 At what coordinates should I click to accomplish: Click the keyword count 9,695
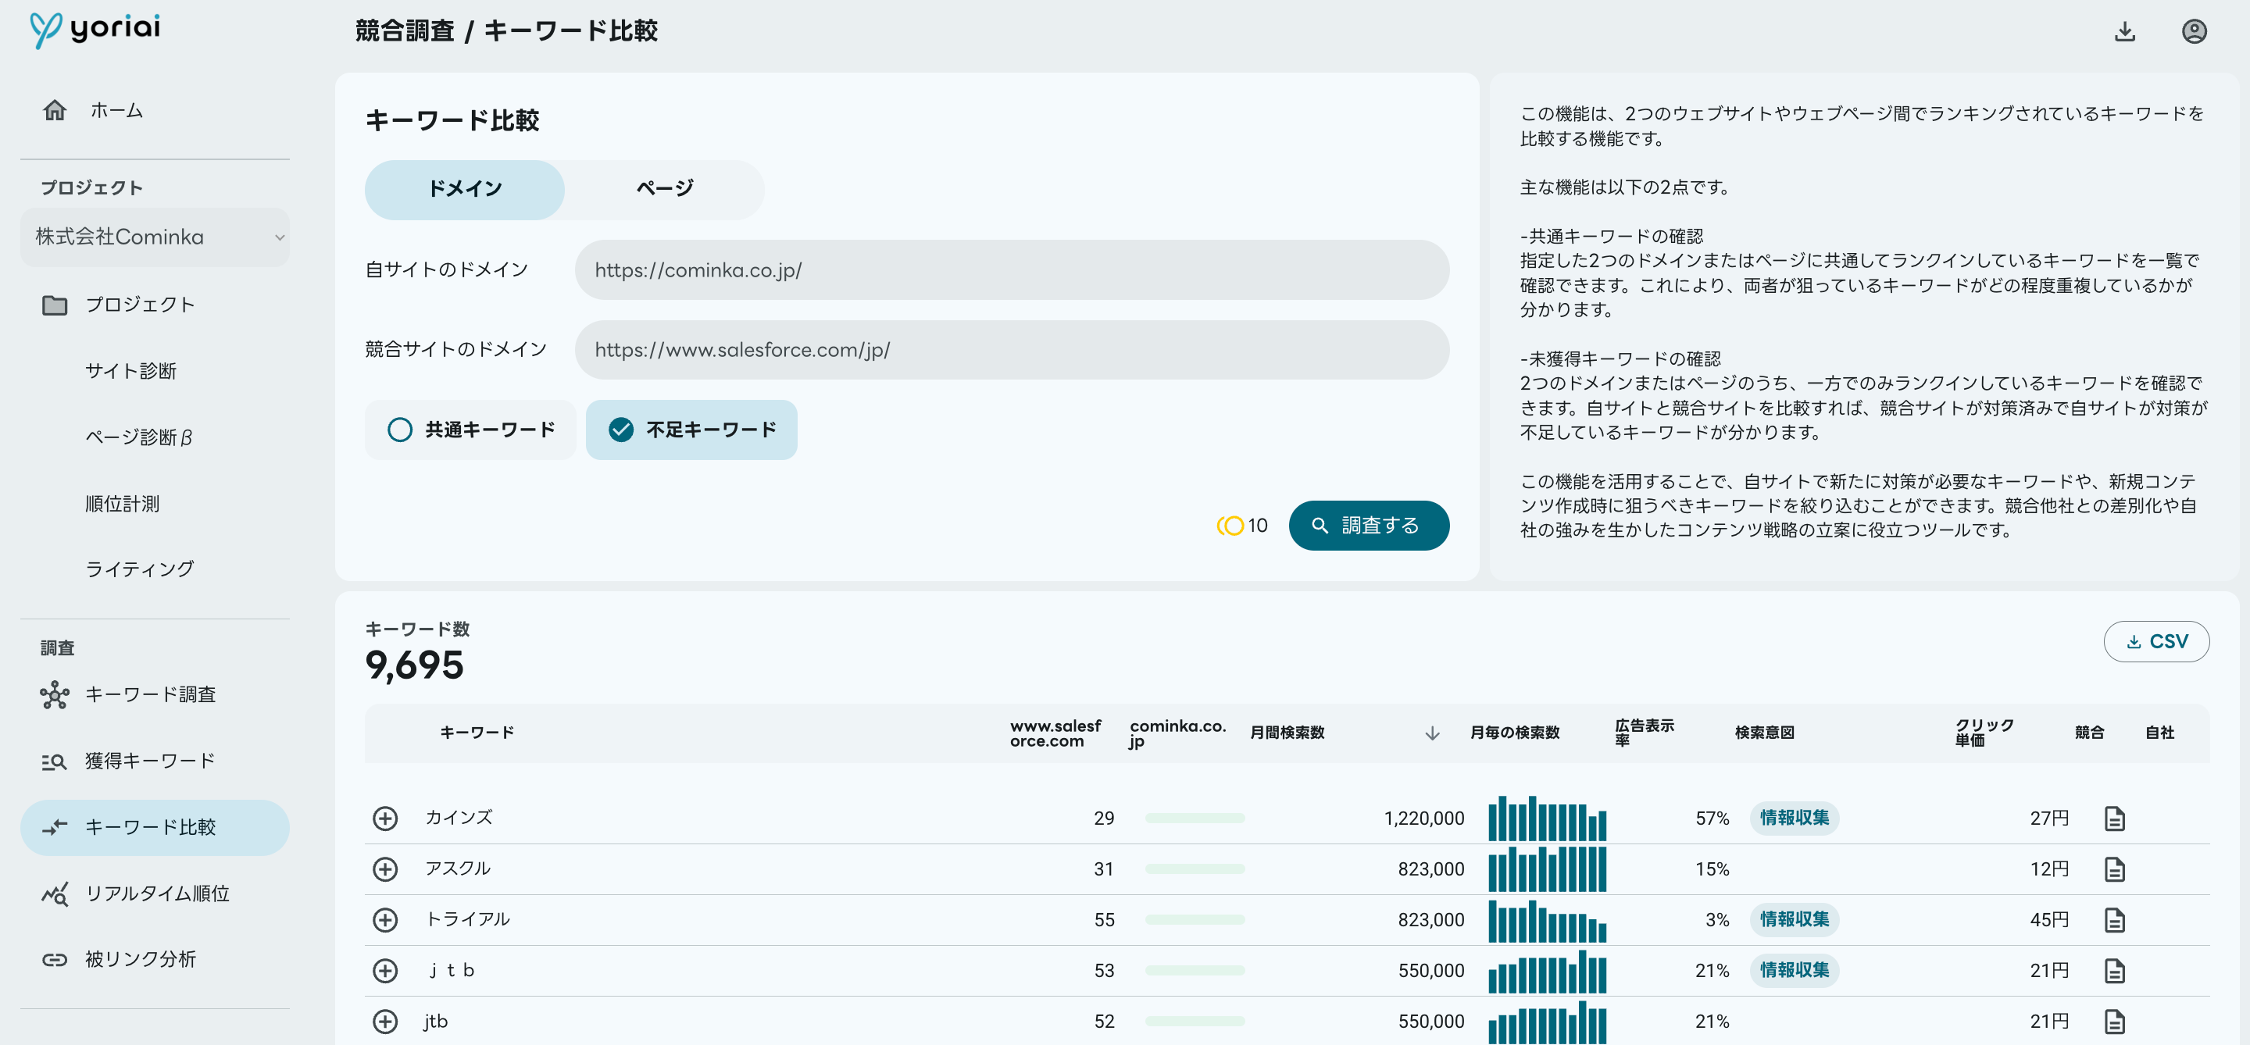[414, 665]
